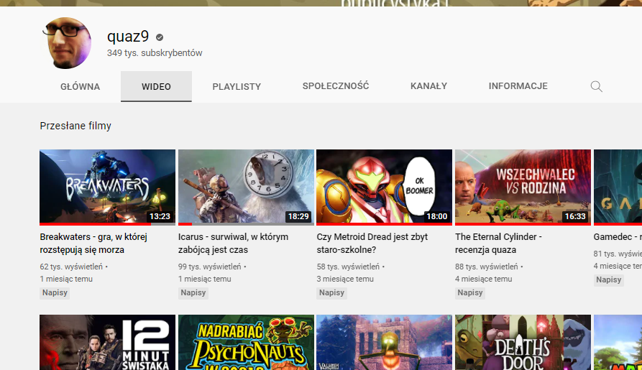Click the Wszechwalec vs Rodzina thumbnail
The image size is (642, 370).
523,187
